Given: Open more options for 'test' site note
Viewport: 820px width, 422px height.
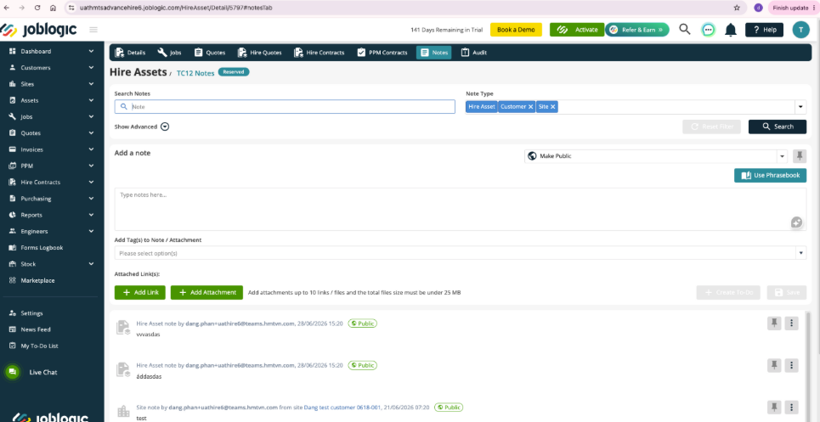Looking at the screenshot, I should pos(792,407).
